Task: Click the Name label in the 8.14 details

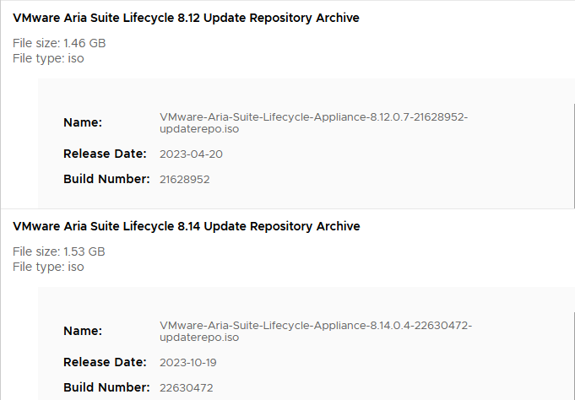Action: coord(83,331)
